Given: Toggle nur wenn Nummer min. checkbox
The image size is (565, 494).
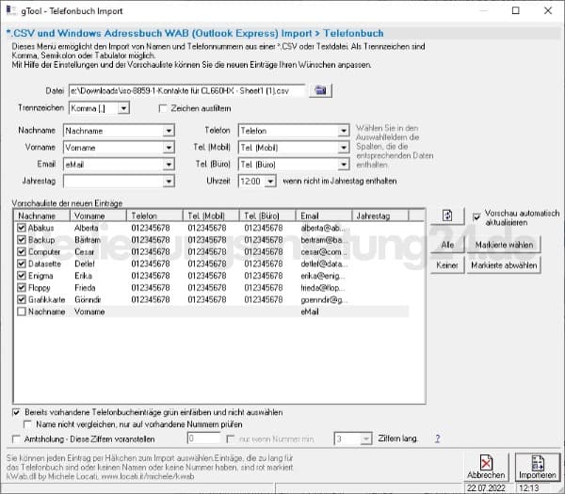Looking at the screenshot, I should (x=231, y=438).
